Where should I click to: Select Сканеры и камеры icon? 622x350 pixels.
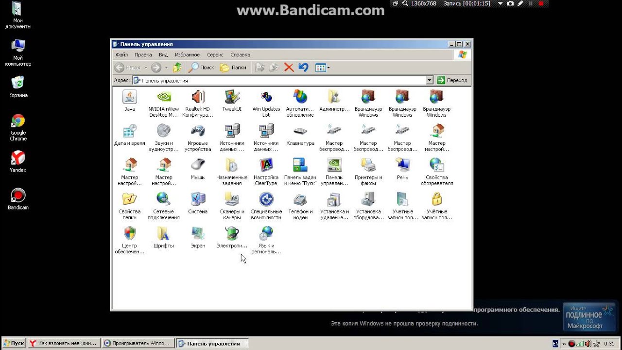coord(232,206)
